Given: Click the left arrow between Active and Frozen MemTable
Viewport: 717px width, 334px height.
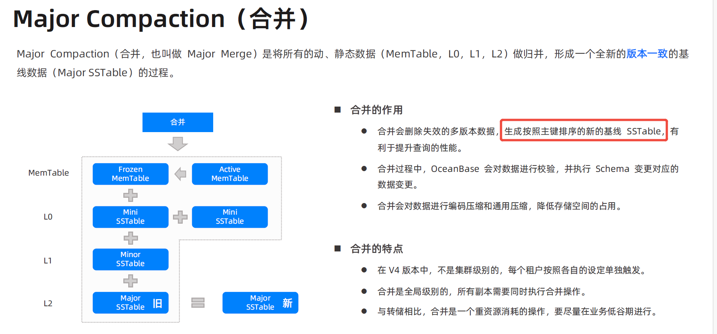Looking at the screenshot, I should (180, 174).
